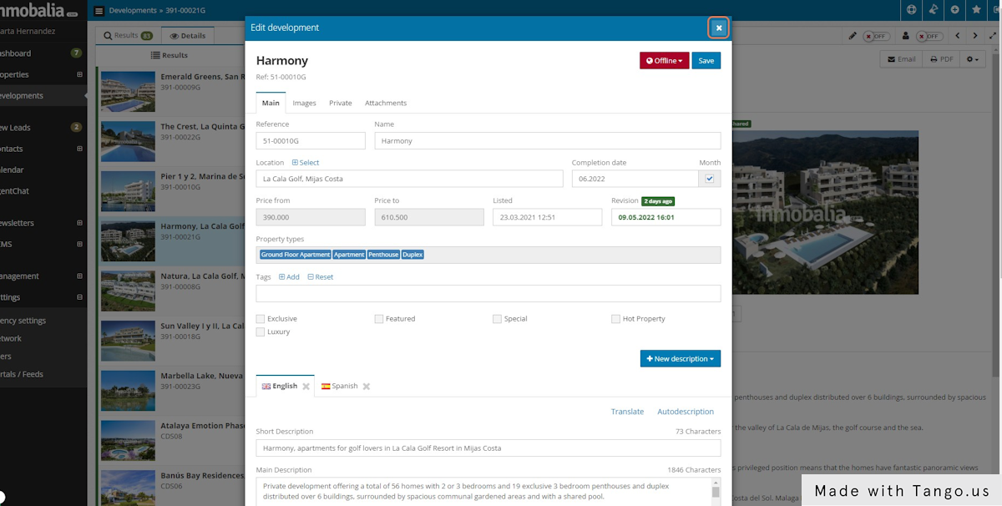Remove the Spanish description tab with X
Viewport: 1002px width, 506px height.
point(367,387)
